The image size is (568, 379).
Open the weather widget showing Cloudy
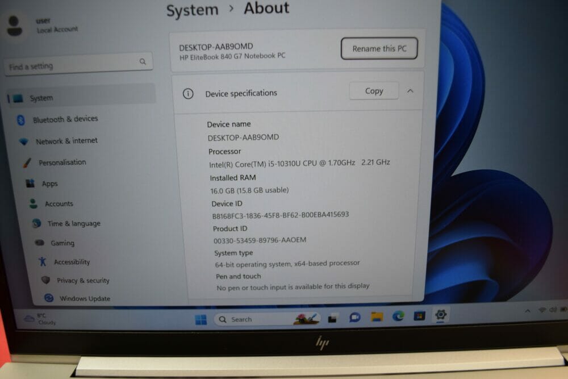point(40,319)
